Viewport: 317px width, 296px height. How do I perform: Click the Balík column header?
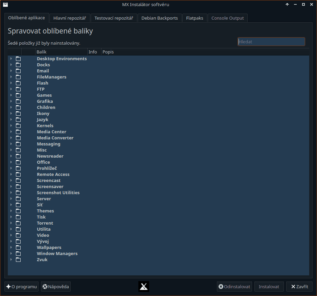pyautogui.click(x=42, y=52)
